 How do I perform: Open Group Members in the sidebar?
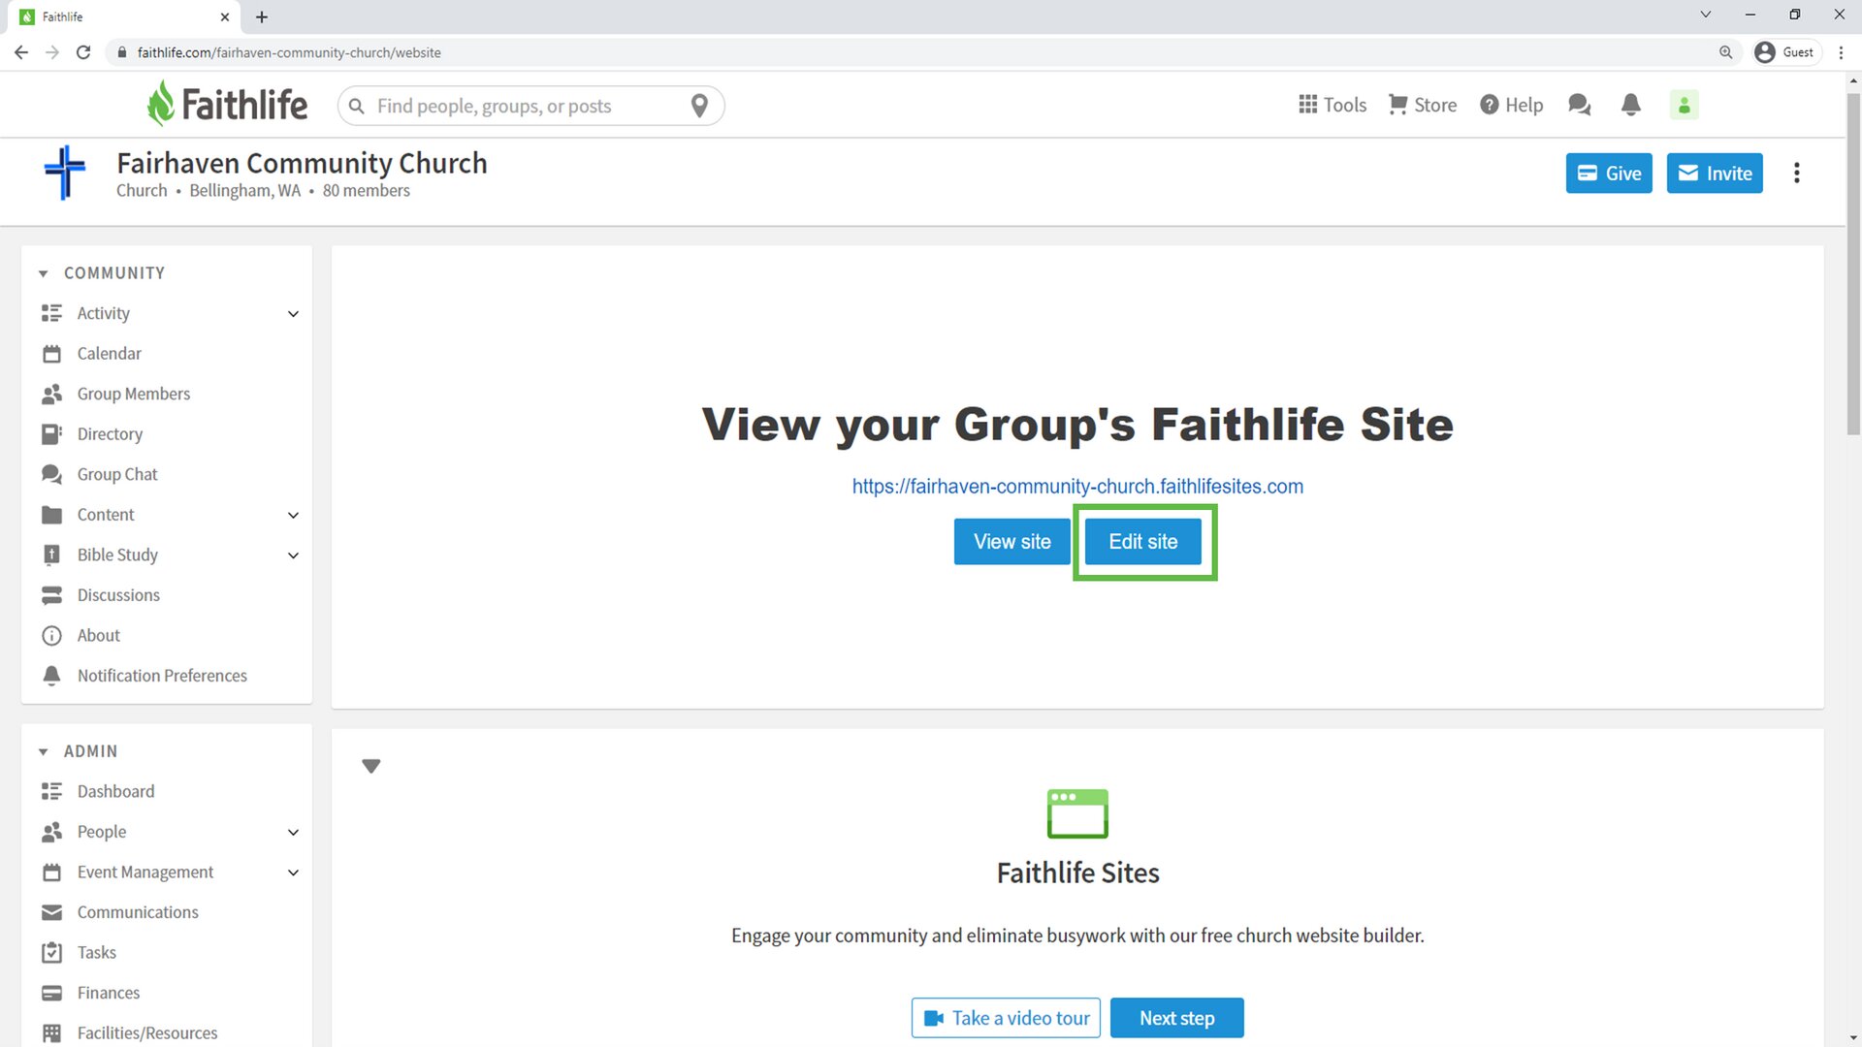(x=134, y=394)
